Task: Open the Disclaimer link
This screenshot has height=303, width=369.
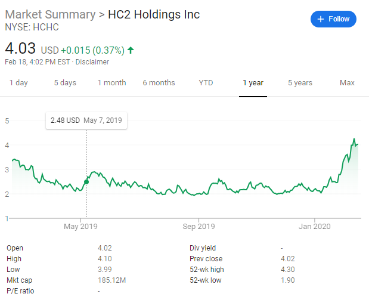Action: (94, 61)
